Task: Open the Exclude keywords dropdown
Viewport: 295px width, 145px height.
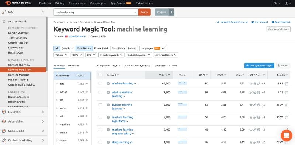Action: [139, 55]
